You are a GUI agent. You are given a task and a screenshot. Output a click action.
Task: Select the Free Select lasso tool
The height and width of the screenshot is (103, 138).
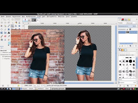click(9, 23)
